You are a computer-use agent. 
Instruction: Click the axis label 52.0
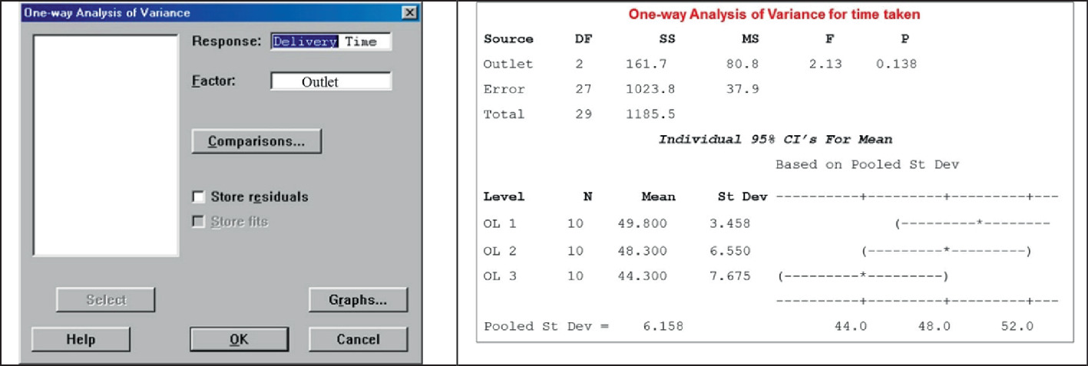pos(1017,326)
